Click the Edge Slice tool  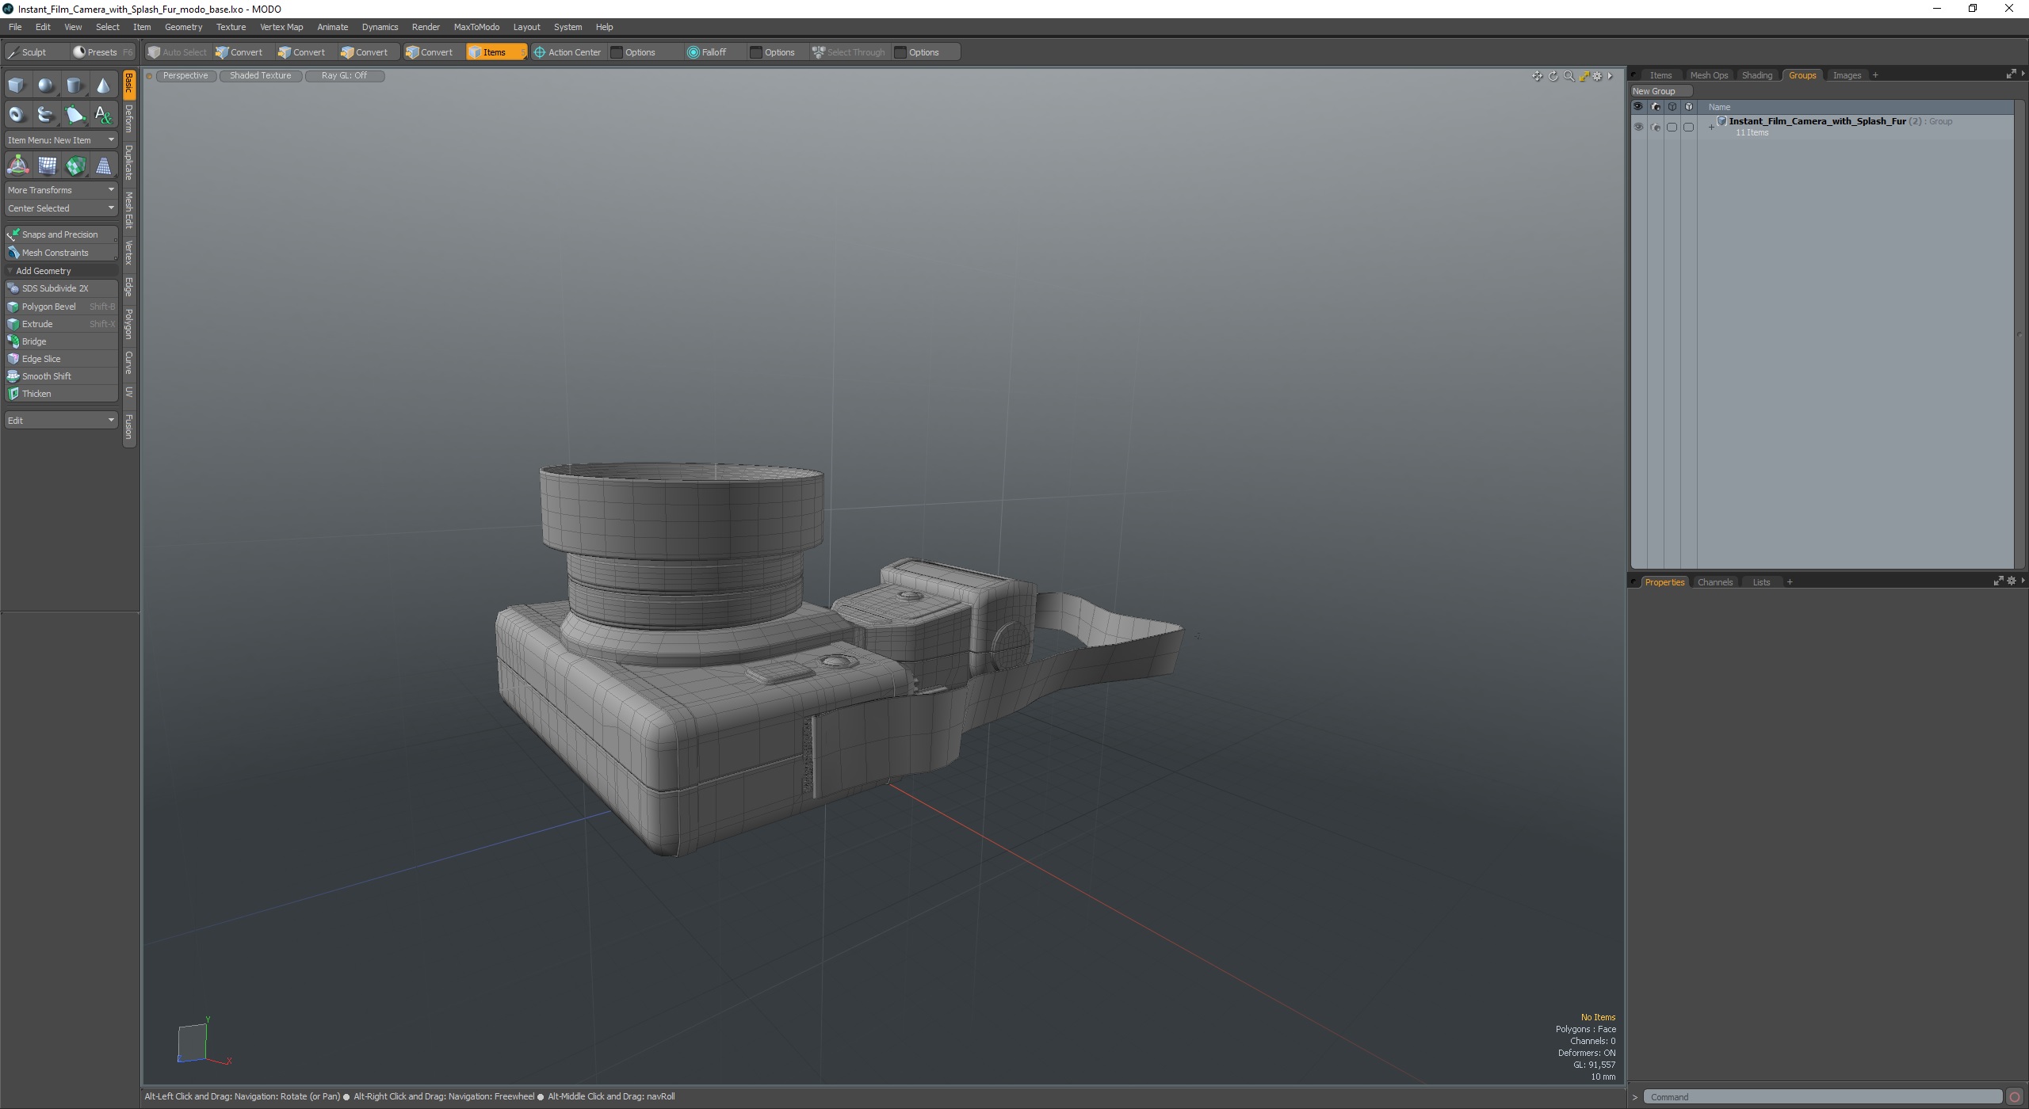61,359
